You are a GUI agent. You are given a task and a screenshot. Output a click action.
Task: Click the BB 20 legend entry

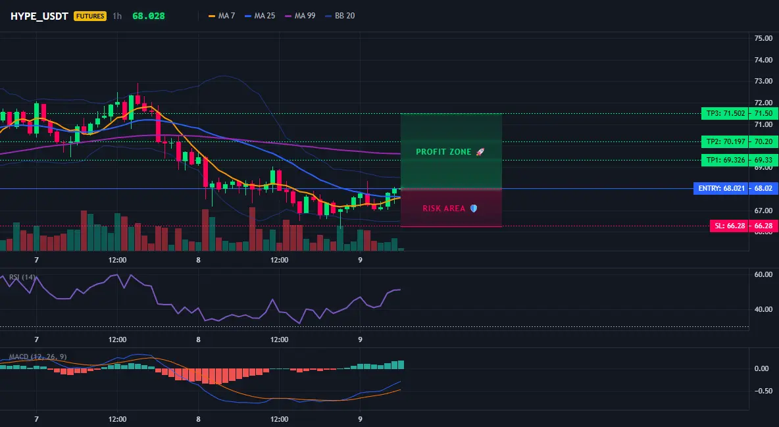[x=339, y=16]
